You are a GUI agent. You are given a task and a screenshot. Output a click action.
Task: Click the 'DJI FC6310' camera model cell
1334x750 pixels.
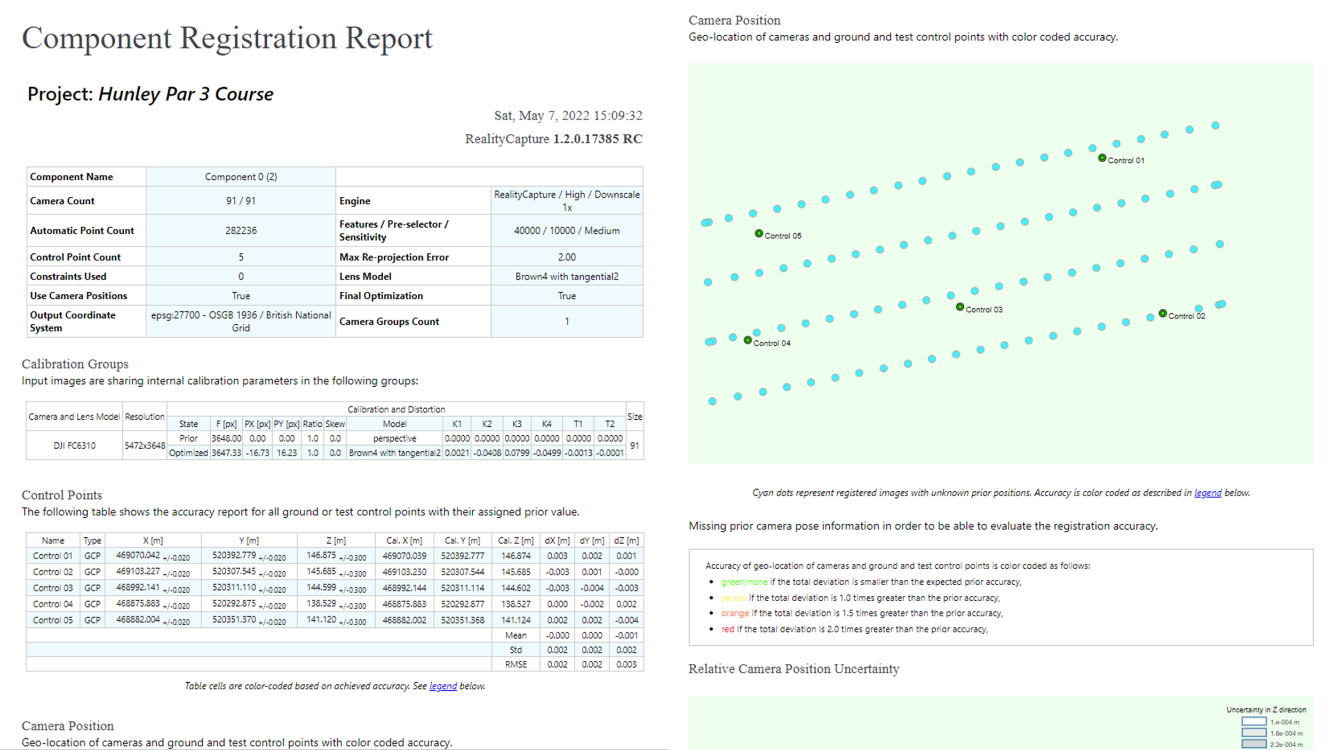(74, 445)
